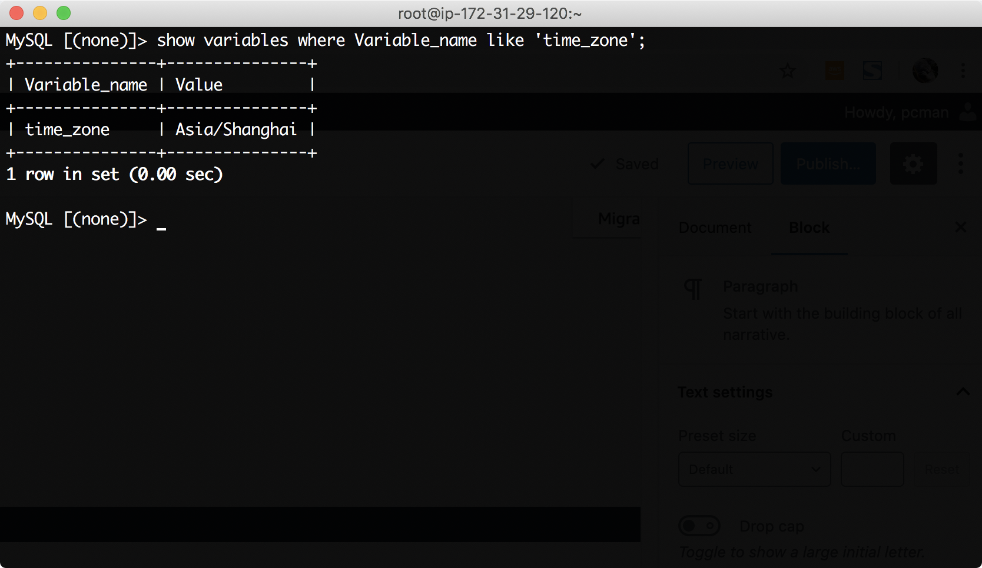Open the browser profile avatar
This screenshot has width=982, height=568.
coord(925,71)
